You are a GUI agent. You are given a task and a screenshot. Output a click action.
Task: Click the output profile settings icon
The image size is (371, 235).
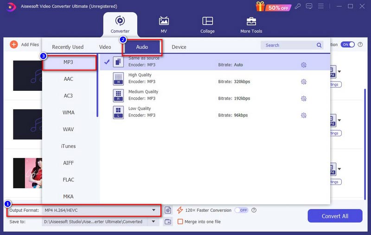168,210
